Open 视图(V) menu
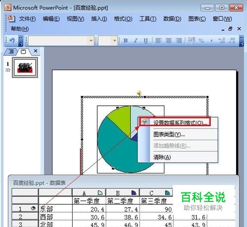The height and width of the screenshot is (227, 247). coord(76,19)
